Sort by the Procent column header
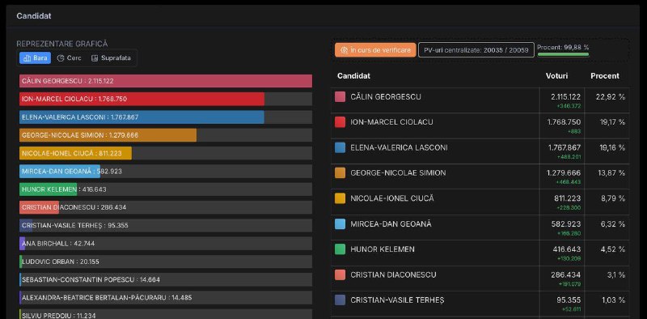The height and width of the screenshot is (319, 647). tap(604, 76)
